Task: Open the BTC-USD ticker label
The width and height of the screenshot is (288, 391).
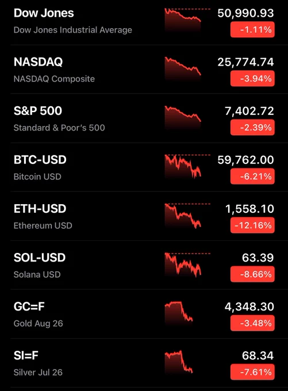Action: [40, 160]
